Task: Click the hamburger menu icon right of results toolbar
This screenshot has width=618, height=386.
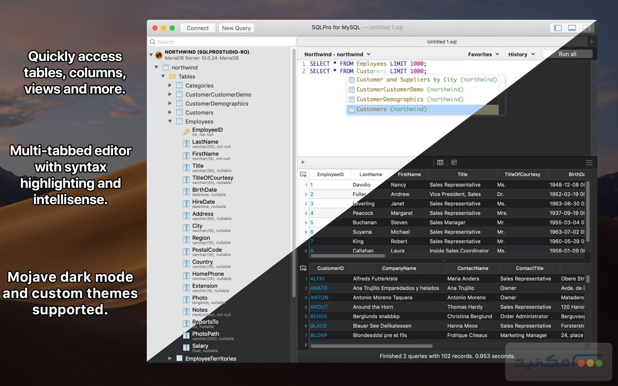Action: 589,163
